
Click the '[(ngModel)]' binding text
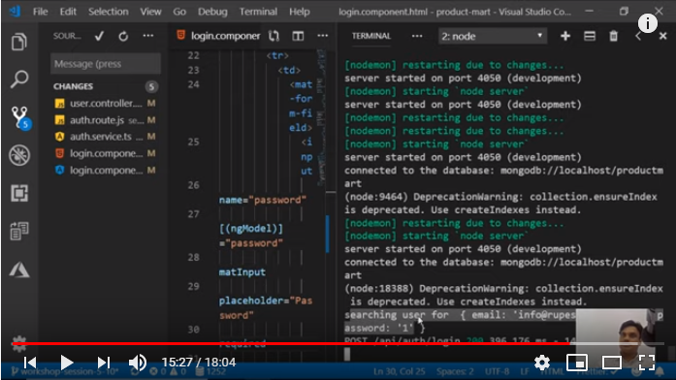(x=251, y=229)
